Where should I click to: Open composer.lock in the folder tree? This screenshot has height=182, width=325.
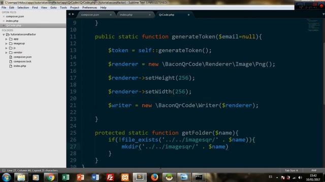pyautogui.click(x=22, y=62)
